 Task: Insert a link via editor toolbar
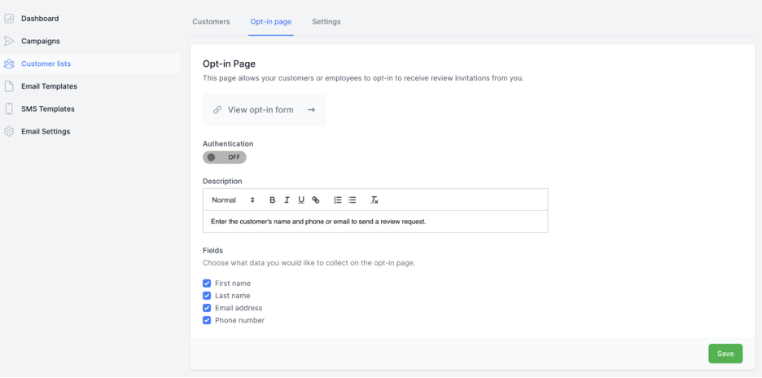pos(316,200)
